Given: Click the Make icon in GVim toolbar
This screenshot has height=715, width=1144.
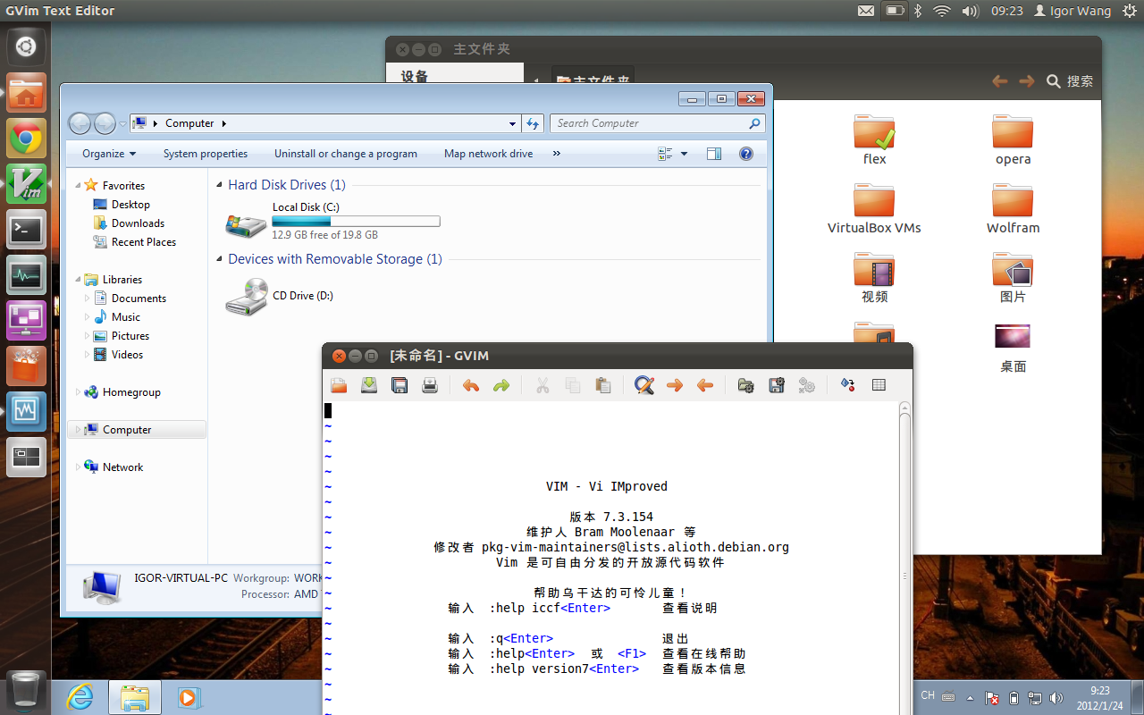Looking at the screenshot, I should coord(848,385).
